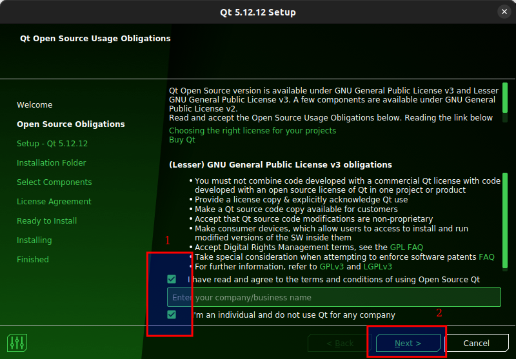Follow the GPLv3 link

tap(332, 266)
